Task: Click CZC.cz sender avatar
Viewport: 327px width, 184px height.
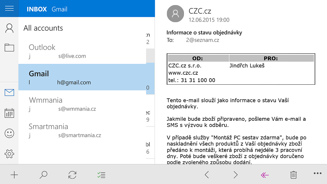Action: [175, 13]
